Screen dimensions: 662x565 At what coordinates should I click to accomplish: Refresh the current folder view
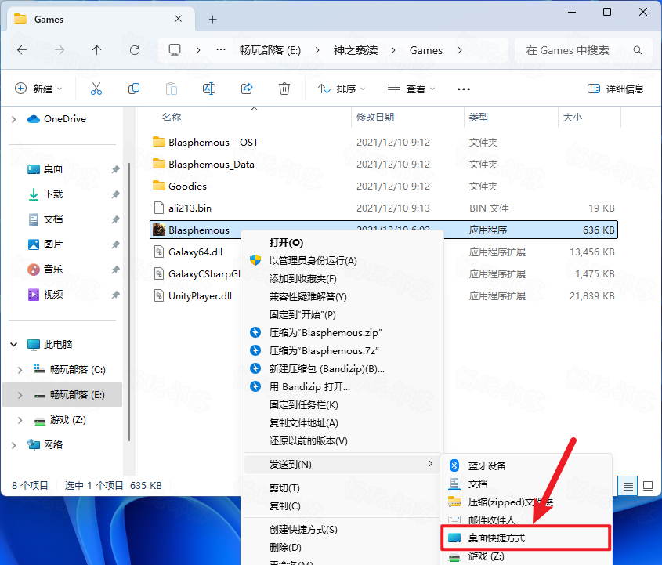click(x=135, y=50)
